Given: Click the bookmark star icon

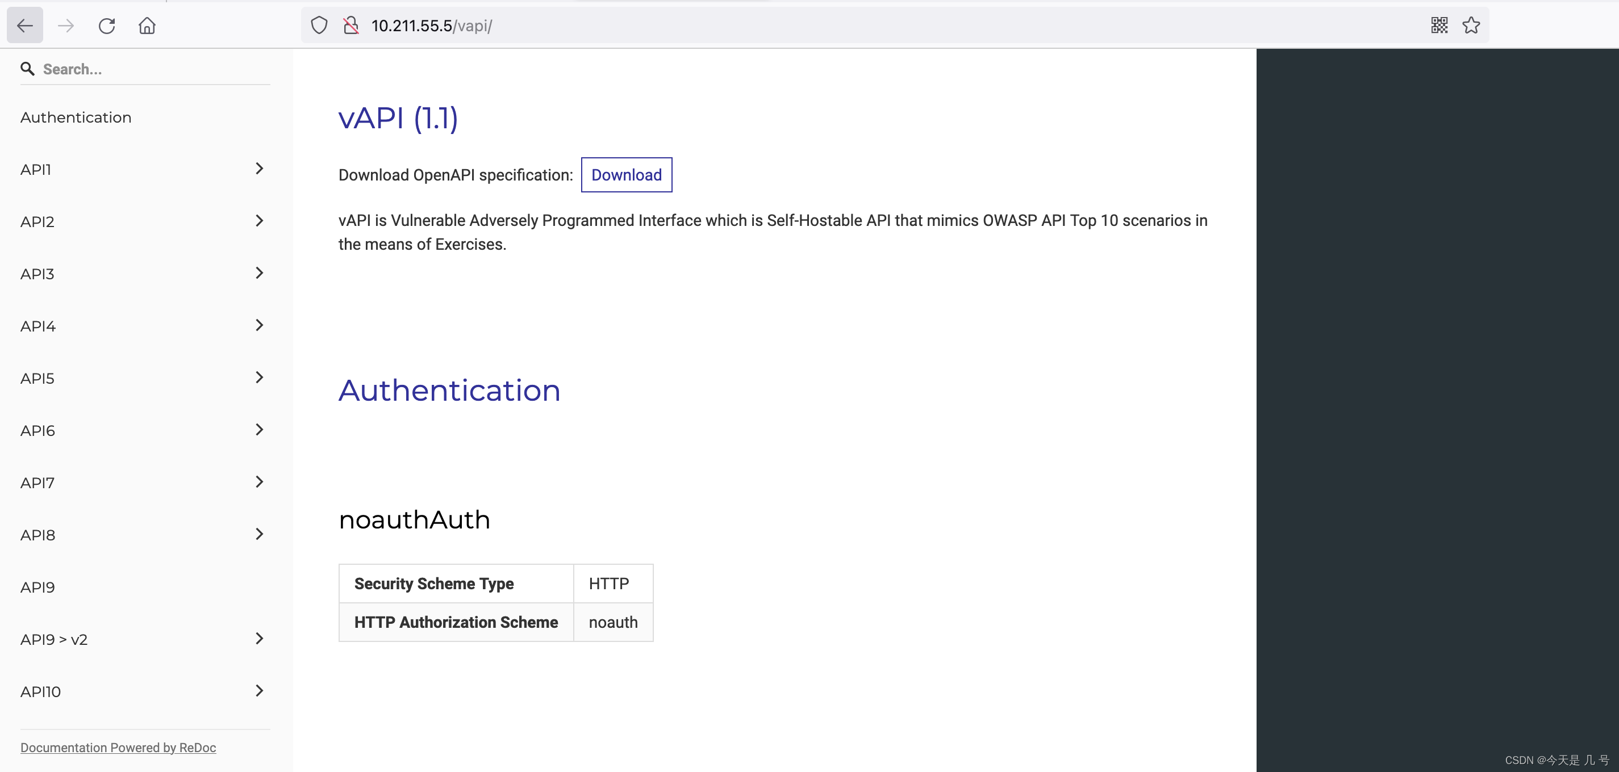Looking at the screenshot, I should coord(1472,26).
